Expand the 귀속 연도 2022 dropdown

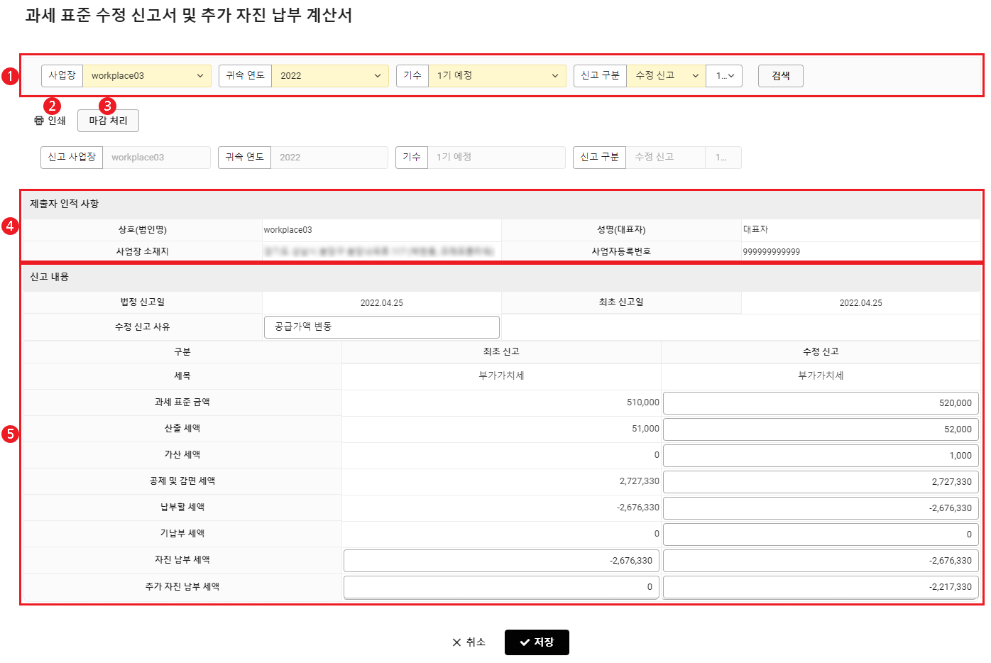pos(330,76)
